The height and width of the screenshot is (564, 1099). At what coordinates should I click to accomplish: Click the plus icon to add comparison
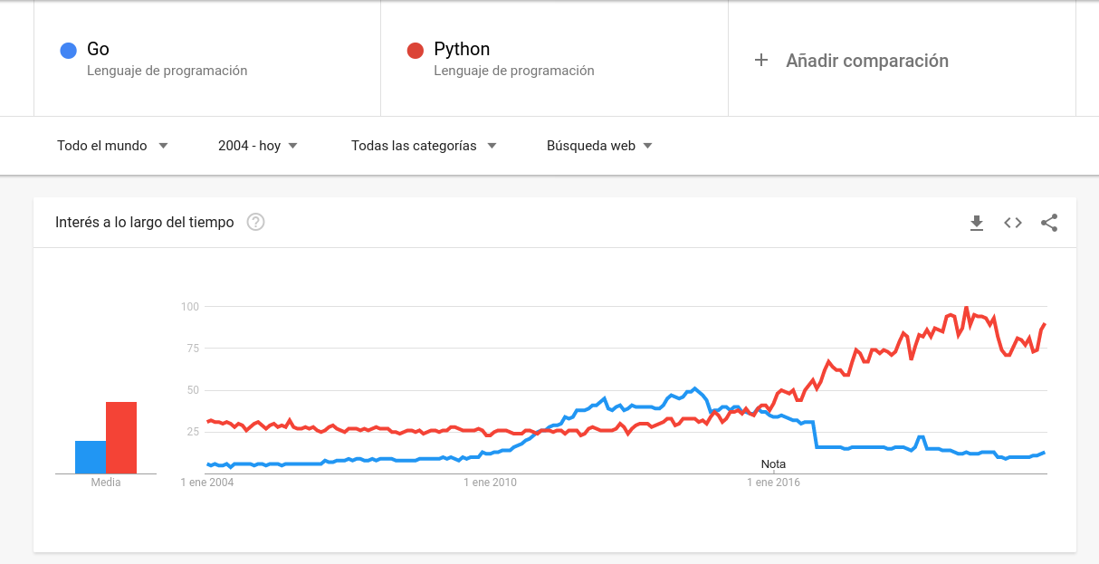tap(761, 61)
